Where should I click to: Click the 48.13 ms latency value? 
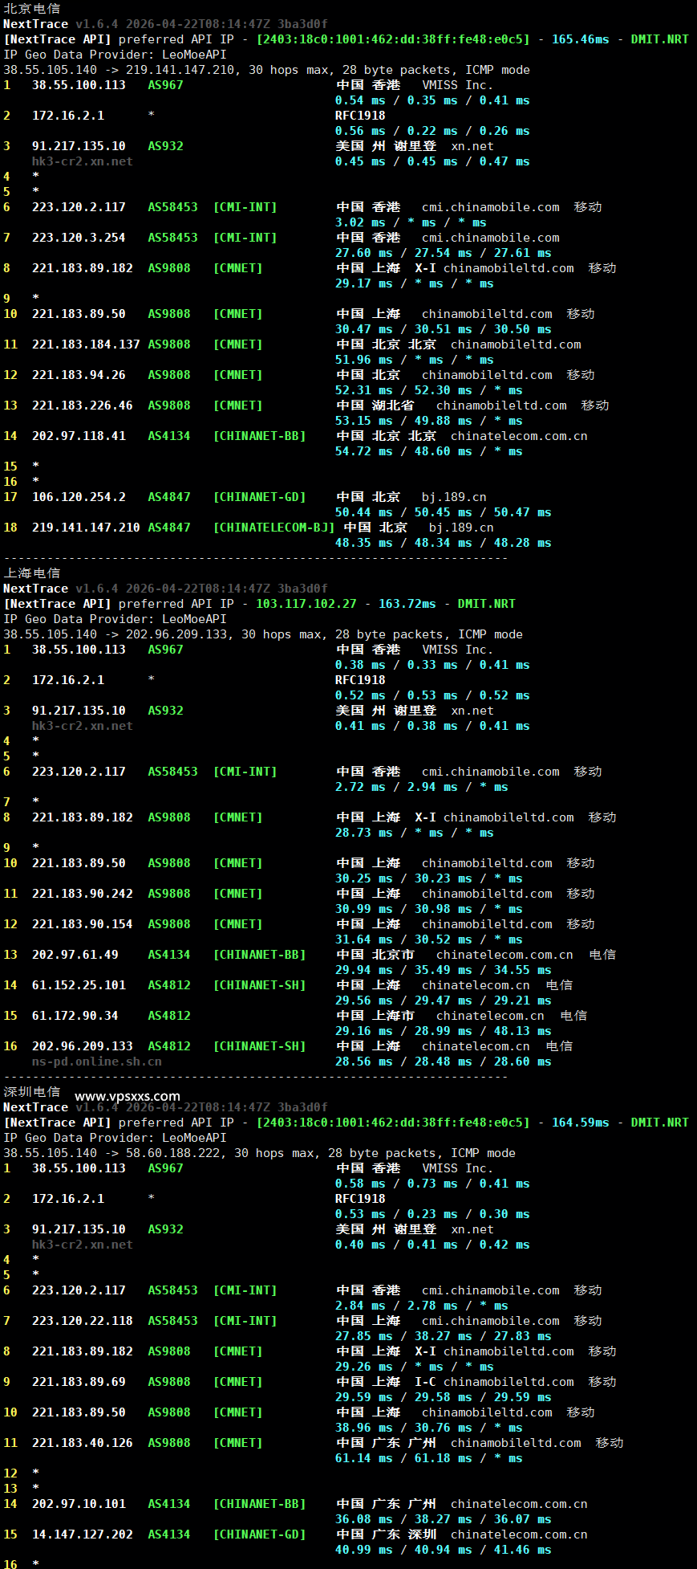pos(522,1031)
